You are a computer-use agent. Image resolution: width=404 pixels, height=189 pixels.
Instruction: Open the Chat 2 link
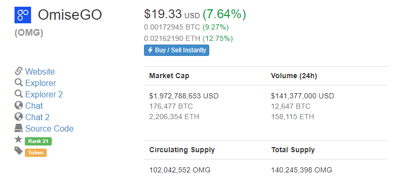37,117
